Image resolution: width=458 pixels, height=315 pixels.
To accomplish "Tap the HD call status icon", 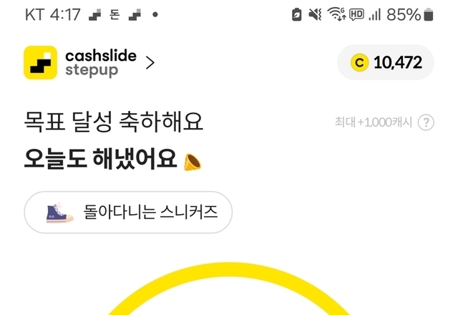I will point(356,14).
